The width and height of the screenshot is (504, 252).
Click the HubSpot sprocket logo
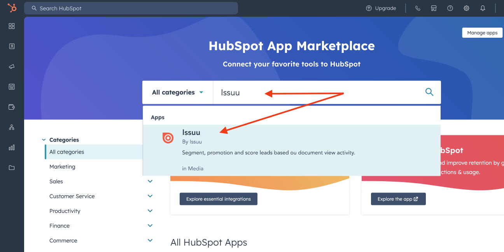pyautogui.click(x=12, y=8)
